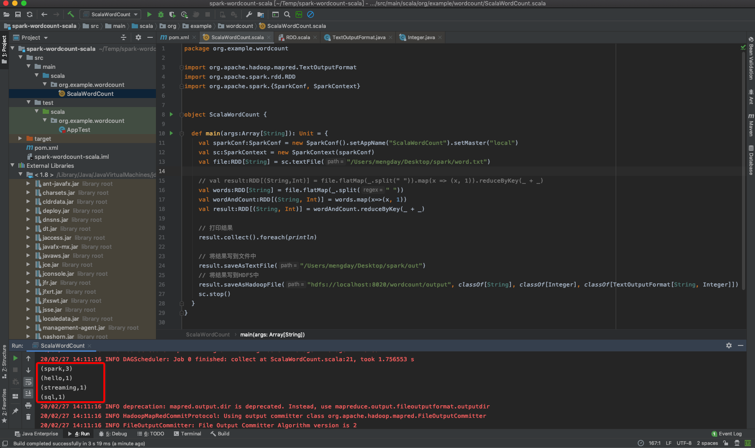Open the Java Enterprise tool window

click(36, 434)
